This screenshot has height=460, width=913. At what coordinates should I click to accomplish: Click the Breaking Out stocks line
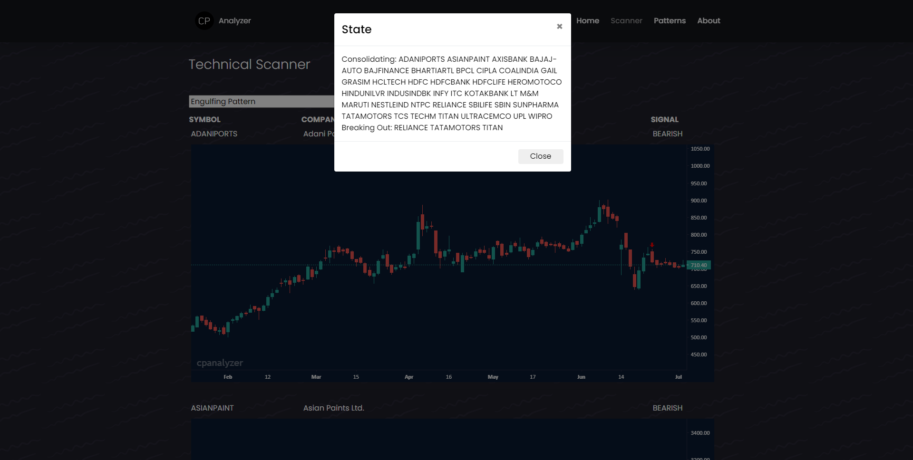click(x=422, y=128)
